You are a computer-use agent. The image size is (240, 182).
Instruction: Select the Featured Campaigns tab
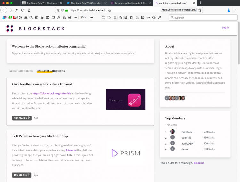(x=51, y=71)
